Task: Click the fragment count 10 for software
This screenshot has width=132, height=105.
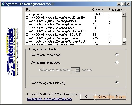Action: 110,38
